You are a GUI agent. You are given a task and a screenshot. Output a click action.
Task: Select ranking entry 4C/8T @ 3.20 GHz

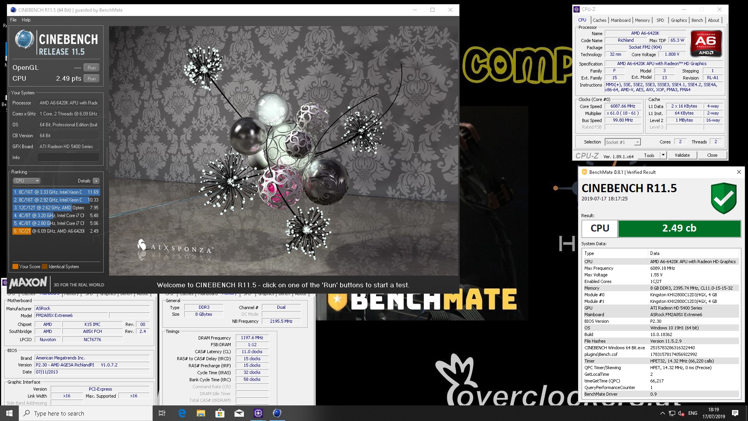tap(56, 216)
